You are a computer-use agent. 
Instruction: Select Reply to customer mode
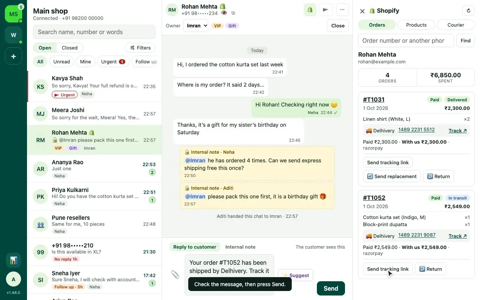(x=195, y=247)
